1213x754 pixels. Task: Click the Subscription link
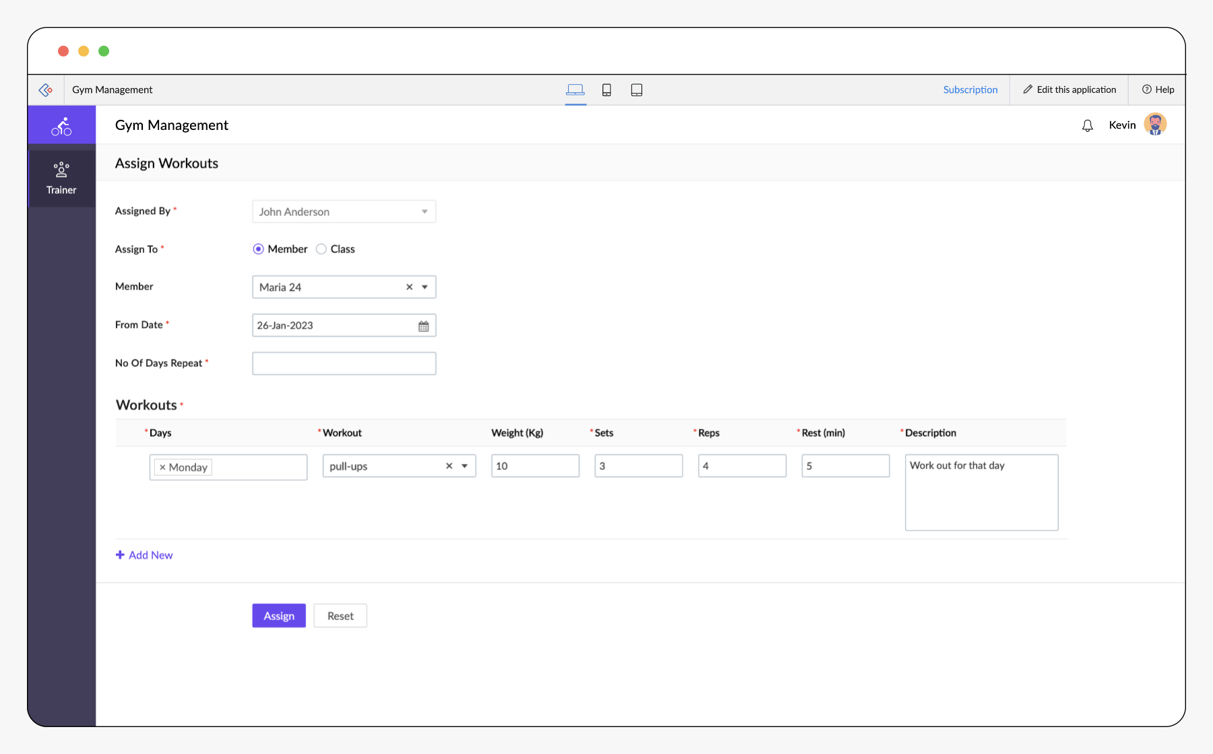(970, 90)
